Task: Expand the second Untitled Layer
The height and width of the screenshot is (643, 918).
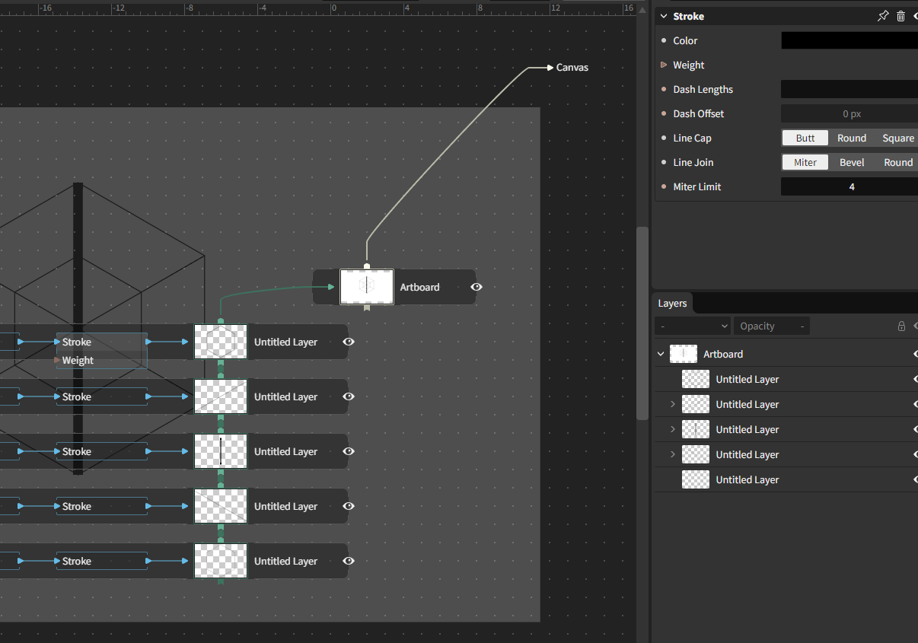Action: tap(673, 404)
